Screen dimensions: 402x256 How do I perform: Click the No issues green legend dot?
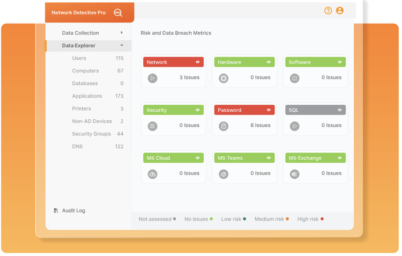click(x=211, y=219)
